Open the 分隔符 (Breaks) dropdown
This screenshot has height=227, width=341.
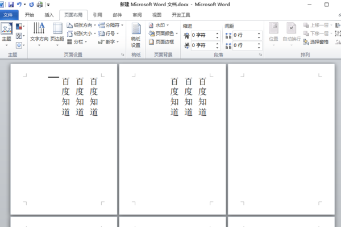[x=111, y=26]
